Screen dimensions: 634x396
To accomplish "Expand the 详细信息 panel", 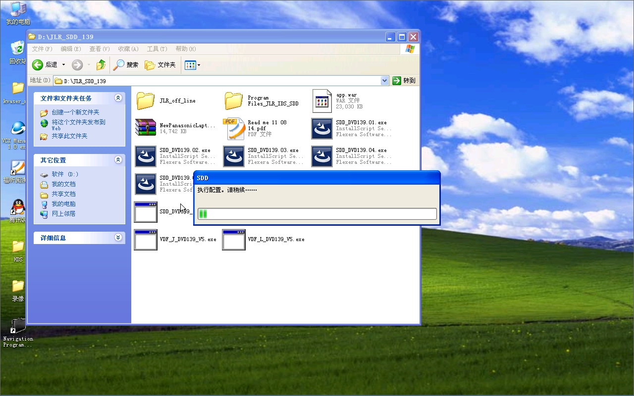I will (118, 238).
